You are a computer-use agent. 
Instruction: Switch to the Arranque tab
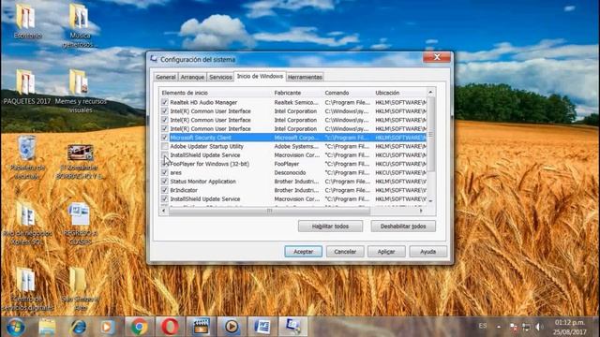click(x=192, y=77)
